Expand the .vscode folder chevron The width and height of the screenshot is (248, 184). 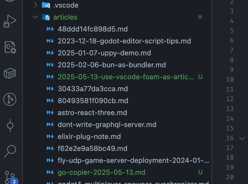click(35, 5)
